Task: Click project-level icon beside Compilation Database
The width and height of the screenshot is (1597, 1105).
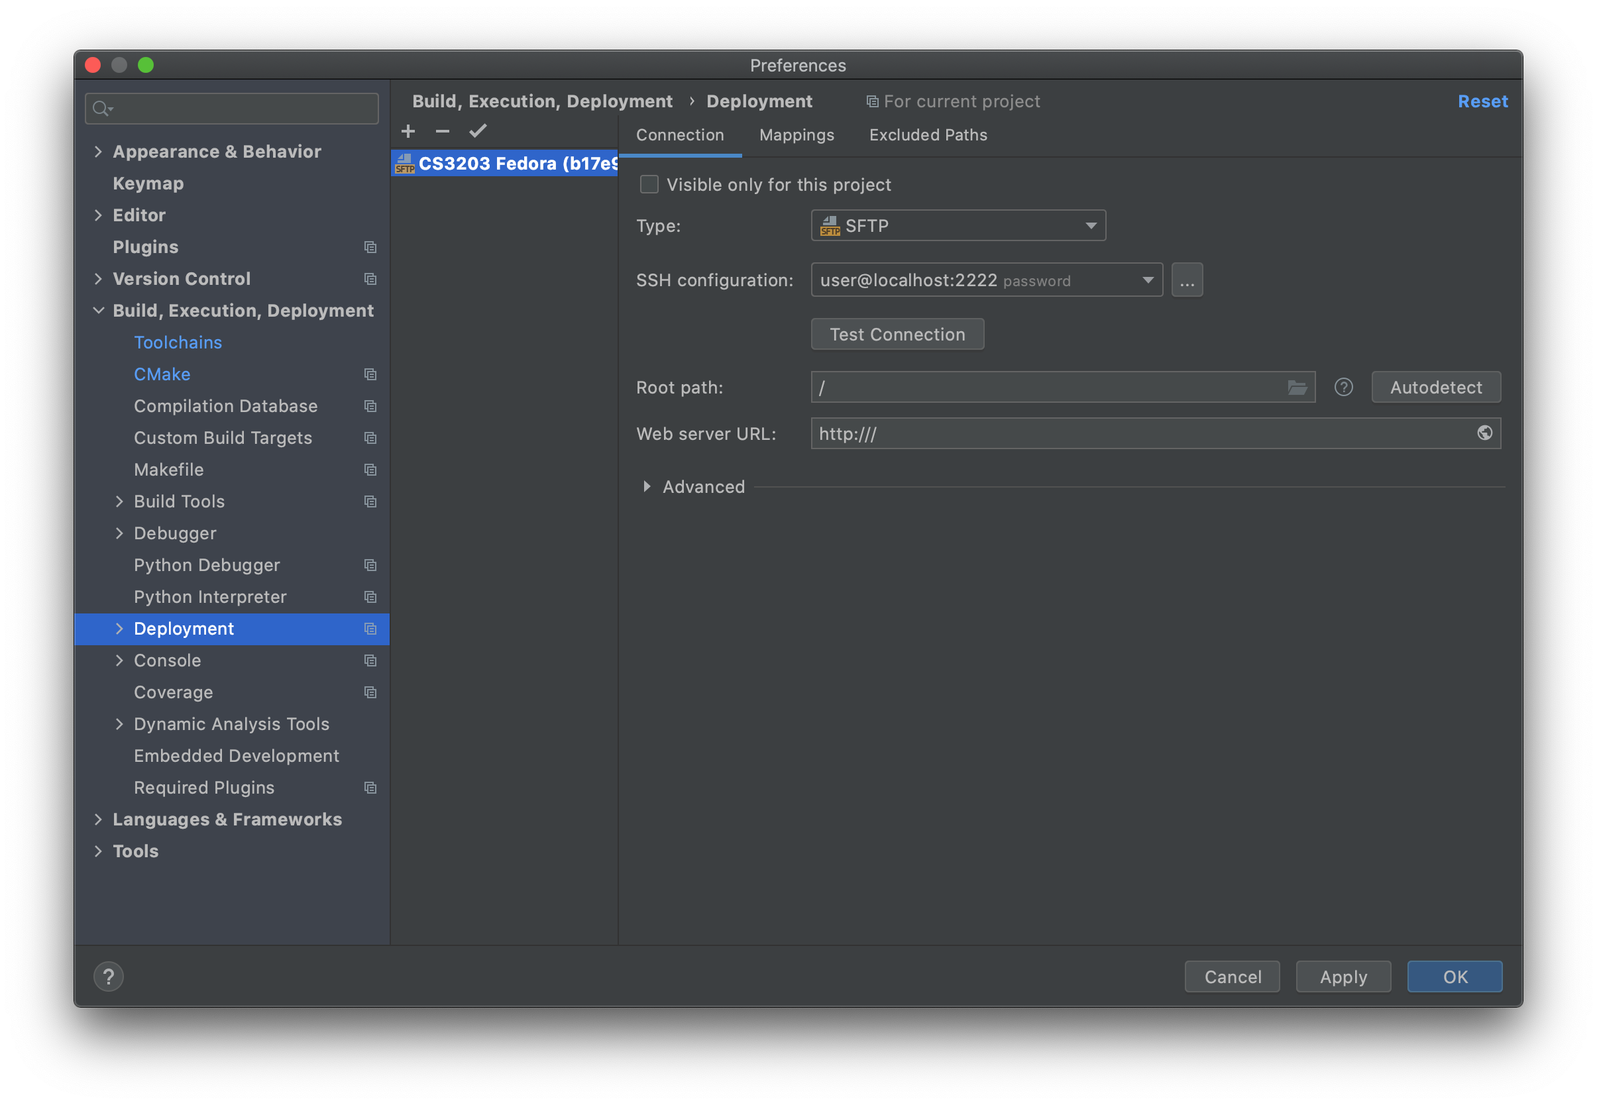Action: click(x=370, y=406)
